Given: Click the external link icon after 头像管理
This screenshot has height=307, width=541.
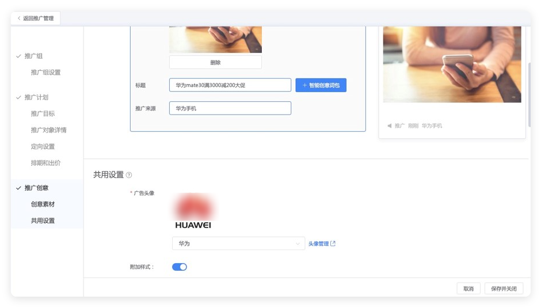Looking at the screenshot, I should click(333, 244).
